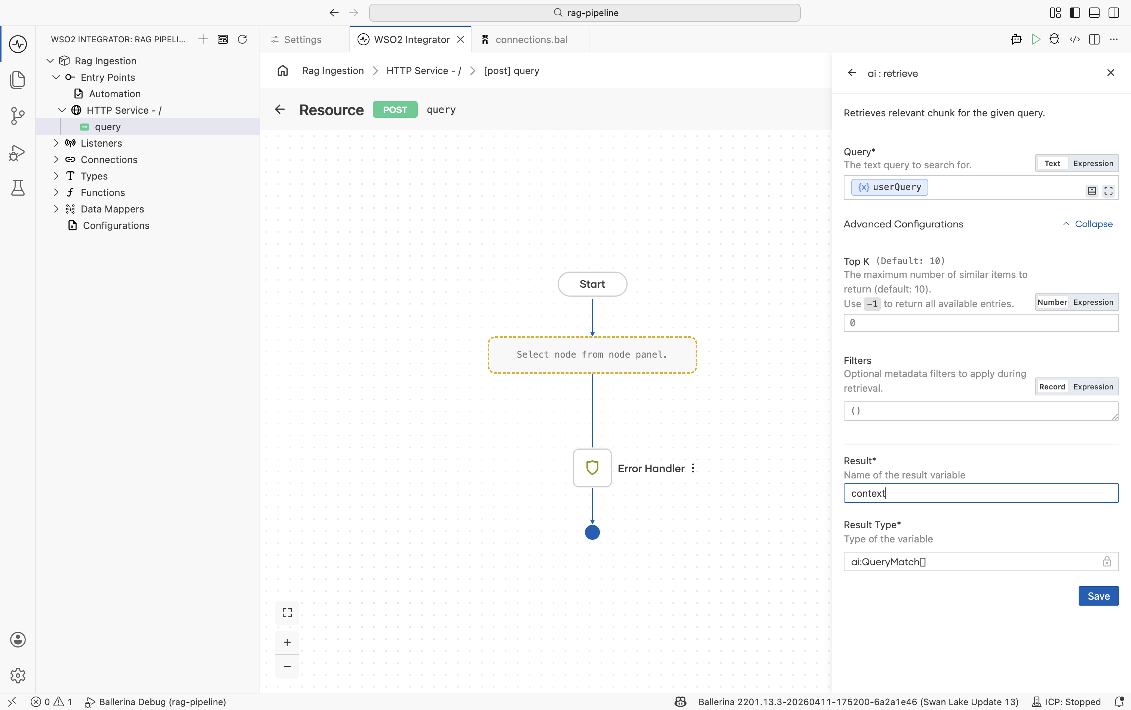Open Explorer files icon in activity bar

click(x=18, y=80)
